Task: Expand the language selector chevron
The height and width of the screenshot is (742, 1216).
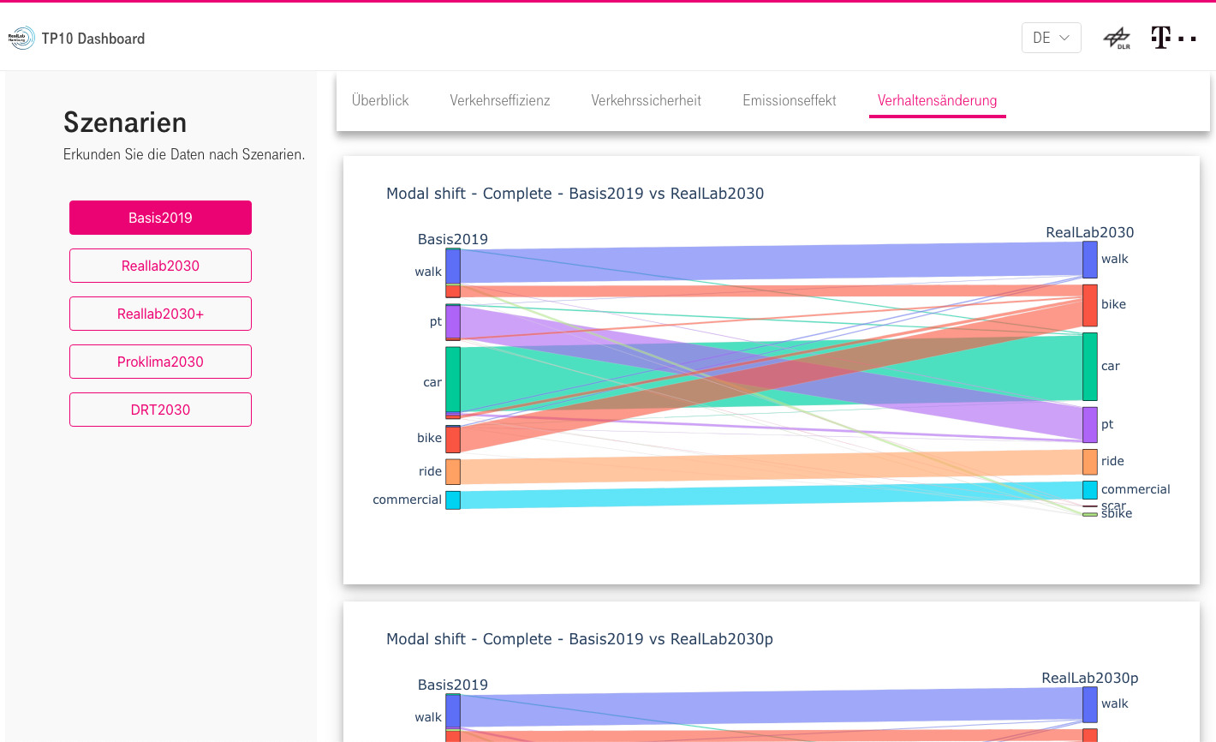Action: click(x=1064, y=38)
